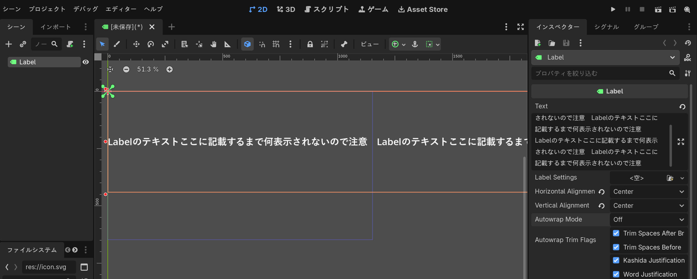
Task: Lock the selected node with the padlock
Action: [310, 44]
